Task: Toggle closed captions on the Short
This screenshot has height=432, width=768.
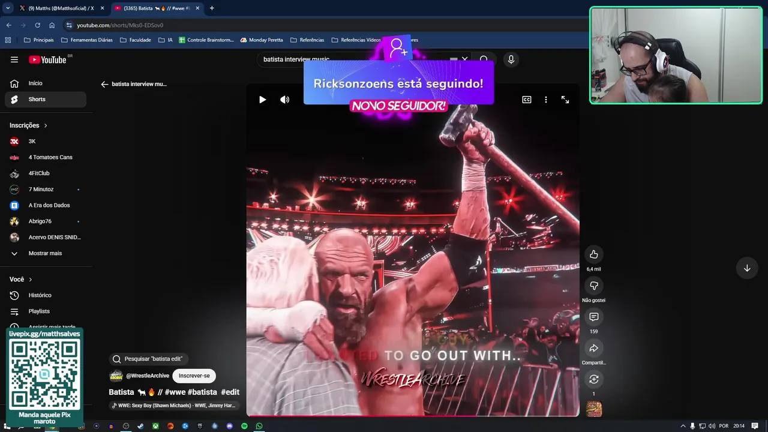Action: 526,100
